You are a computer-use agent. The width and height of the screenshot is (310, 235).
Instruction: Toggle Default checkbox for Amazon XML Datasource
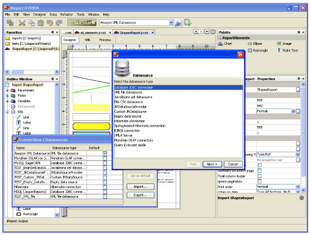[x=105, y=153]
